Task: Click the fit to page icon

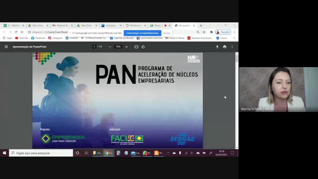Action: point(136,47)
